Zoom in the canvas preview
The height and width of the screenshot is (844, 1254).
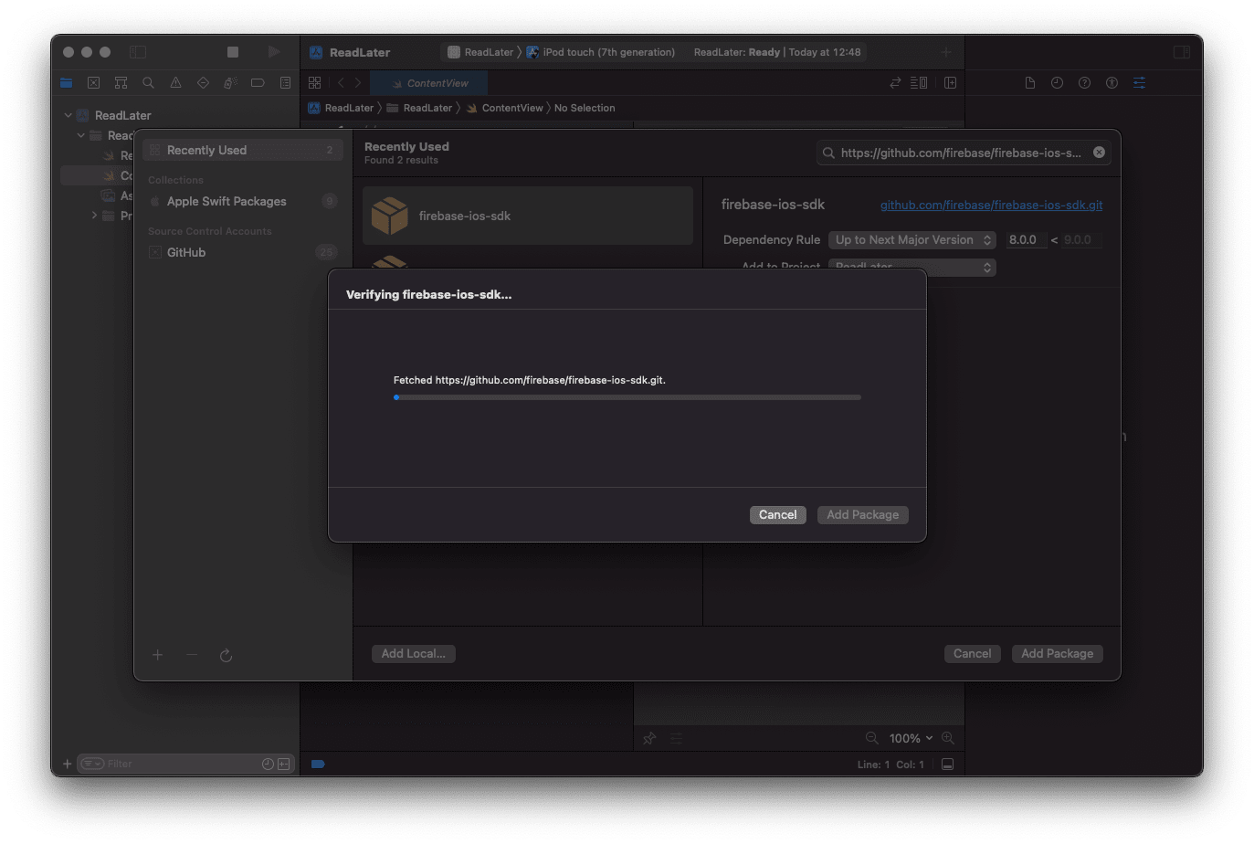click(947, 738)
